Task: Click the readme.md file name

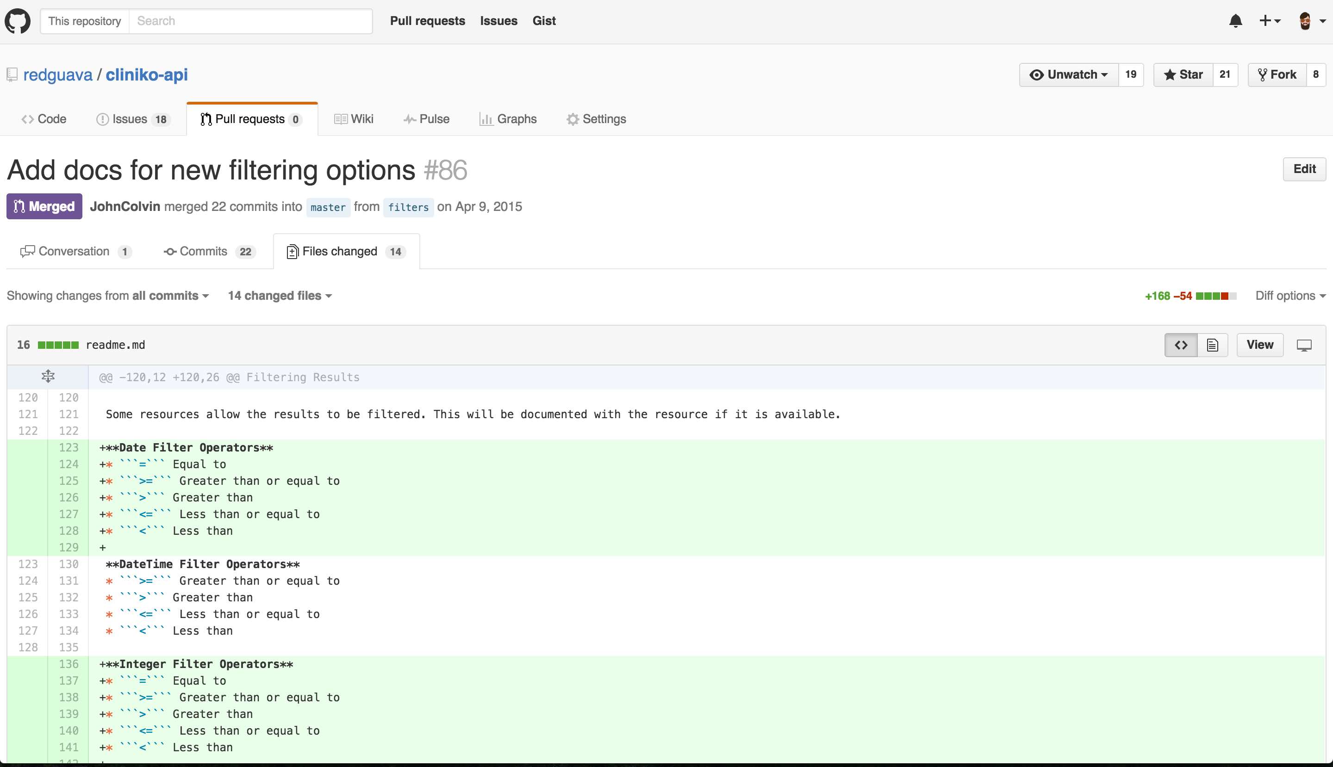Action: point(115,345)
